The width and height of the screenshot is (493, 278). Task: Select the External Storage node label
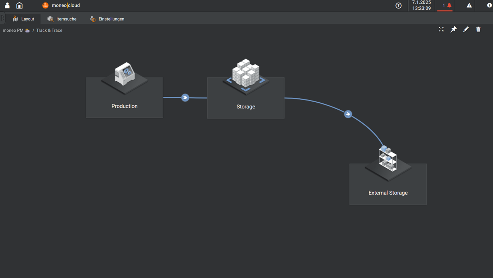point(388,193)
